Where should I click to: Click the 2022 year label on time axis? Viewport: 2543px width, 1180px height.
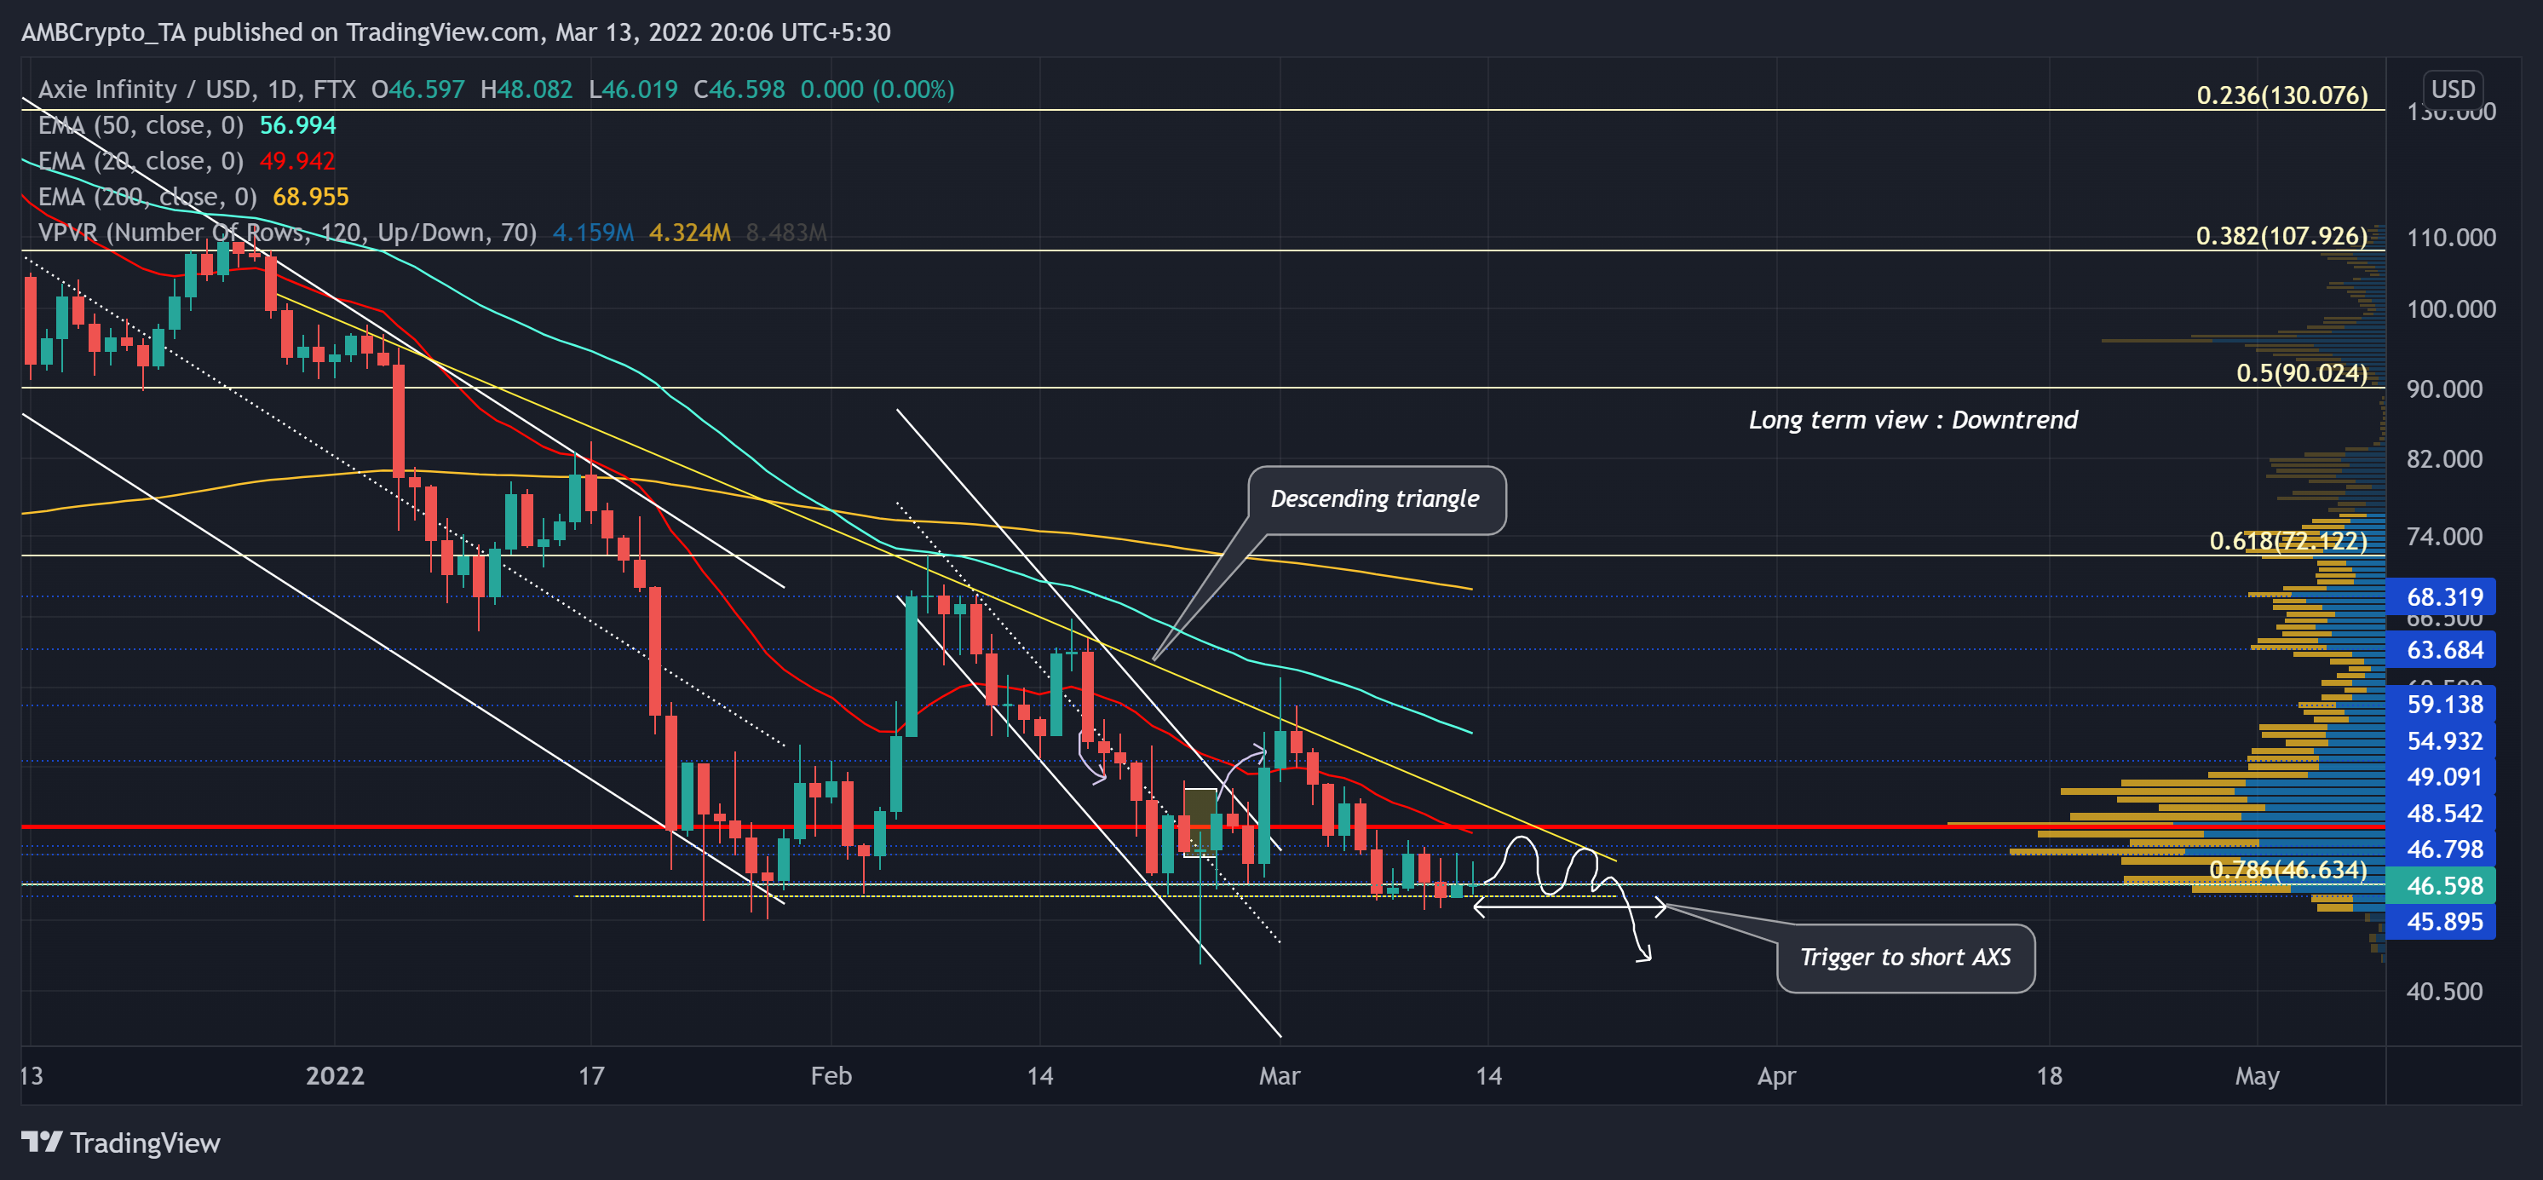336,1075
